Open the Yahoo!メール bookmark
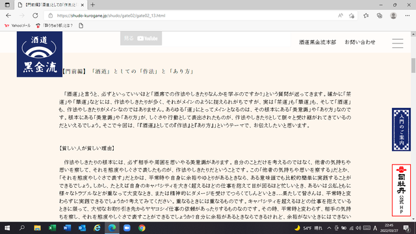Image resolution: width=416 pixels, height=234 pixels. [x=18, y=25]
